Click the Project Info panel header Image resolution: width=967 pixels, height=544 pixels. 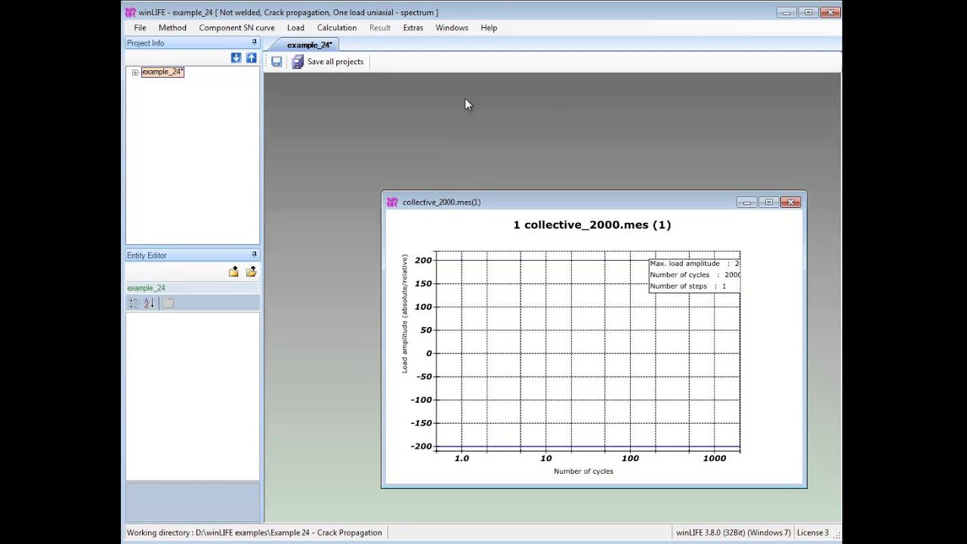tap(192, 43)
